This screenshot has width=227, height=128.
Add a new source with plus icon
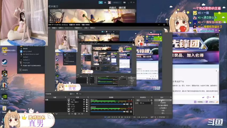(x=69, y=114)
